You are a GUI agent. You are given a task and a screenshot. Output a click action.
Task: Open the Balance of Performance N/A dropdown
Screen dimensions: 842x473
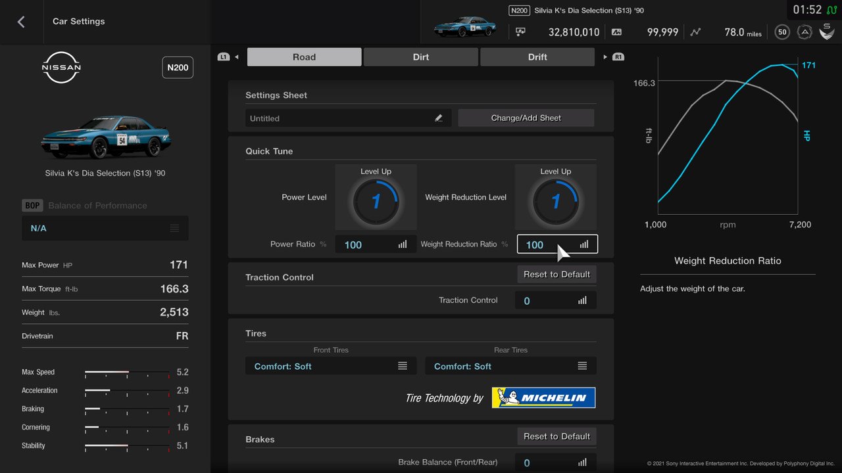click(x=105, y=228)
